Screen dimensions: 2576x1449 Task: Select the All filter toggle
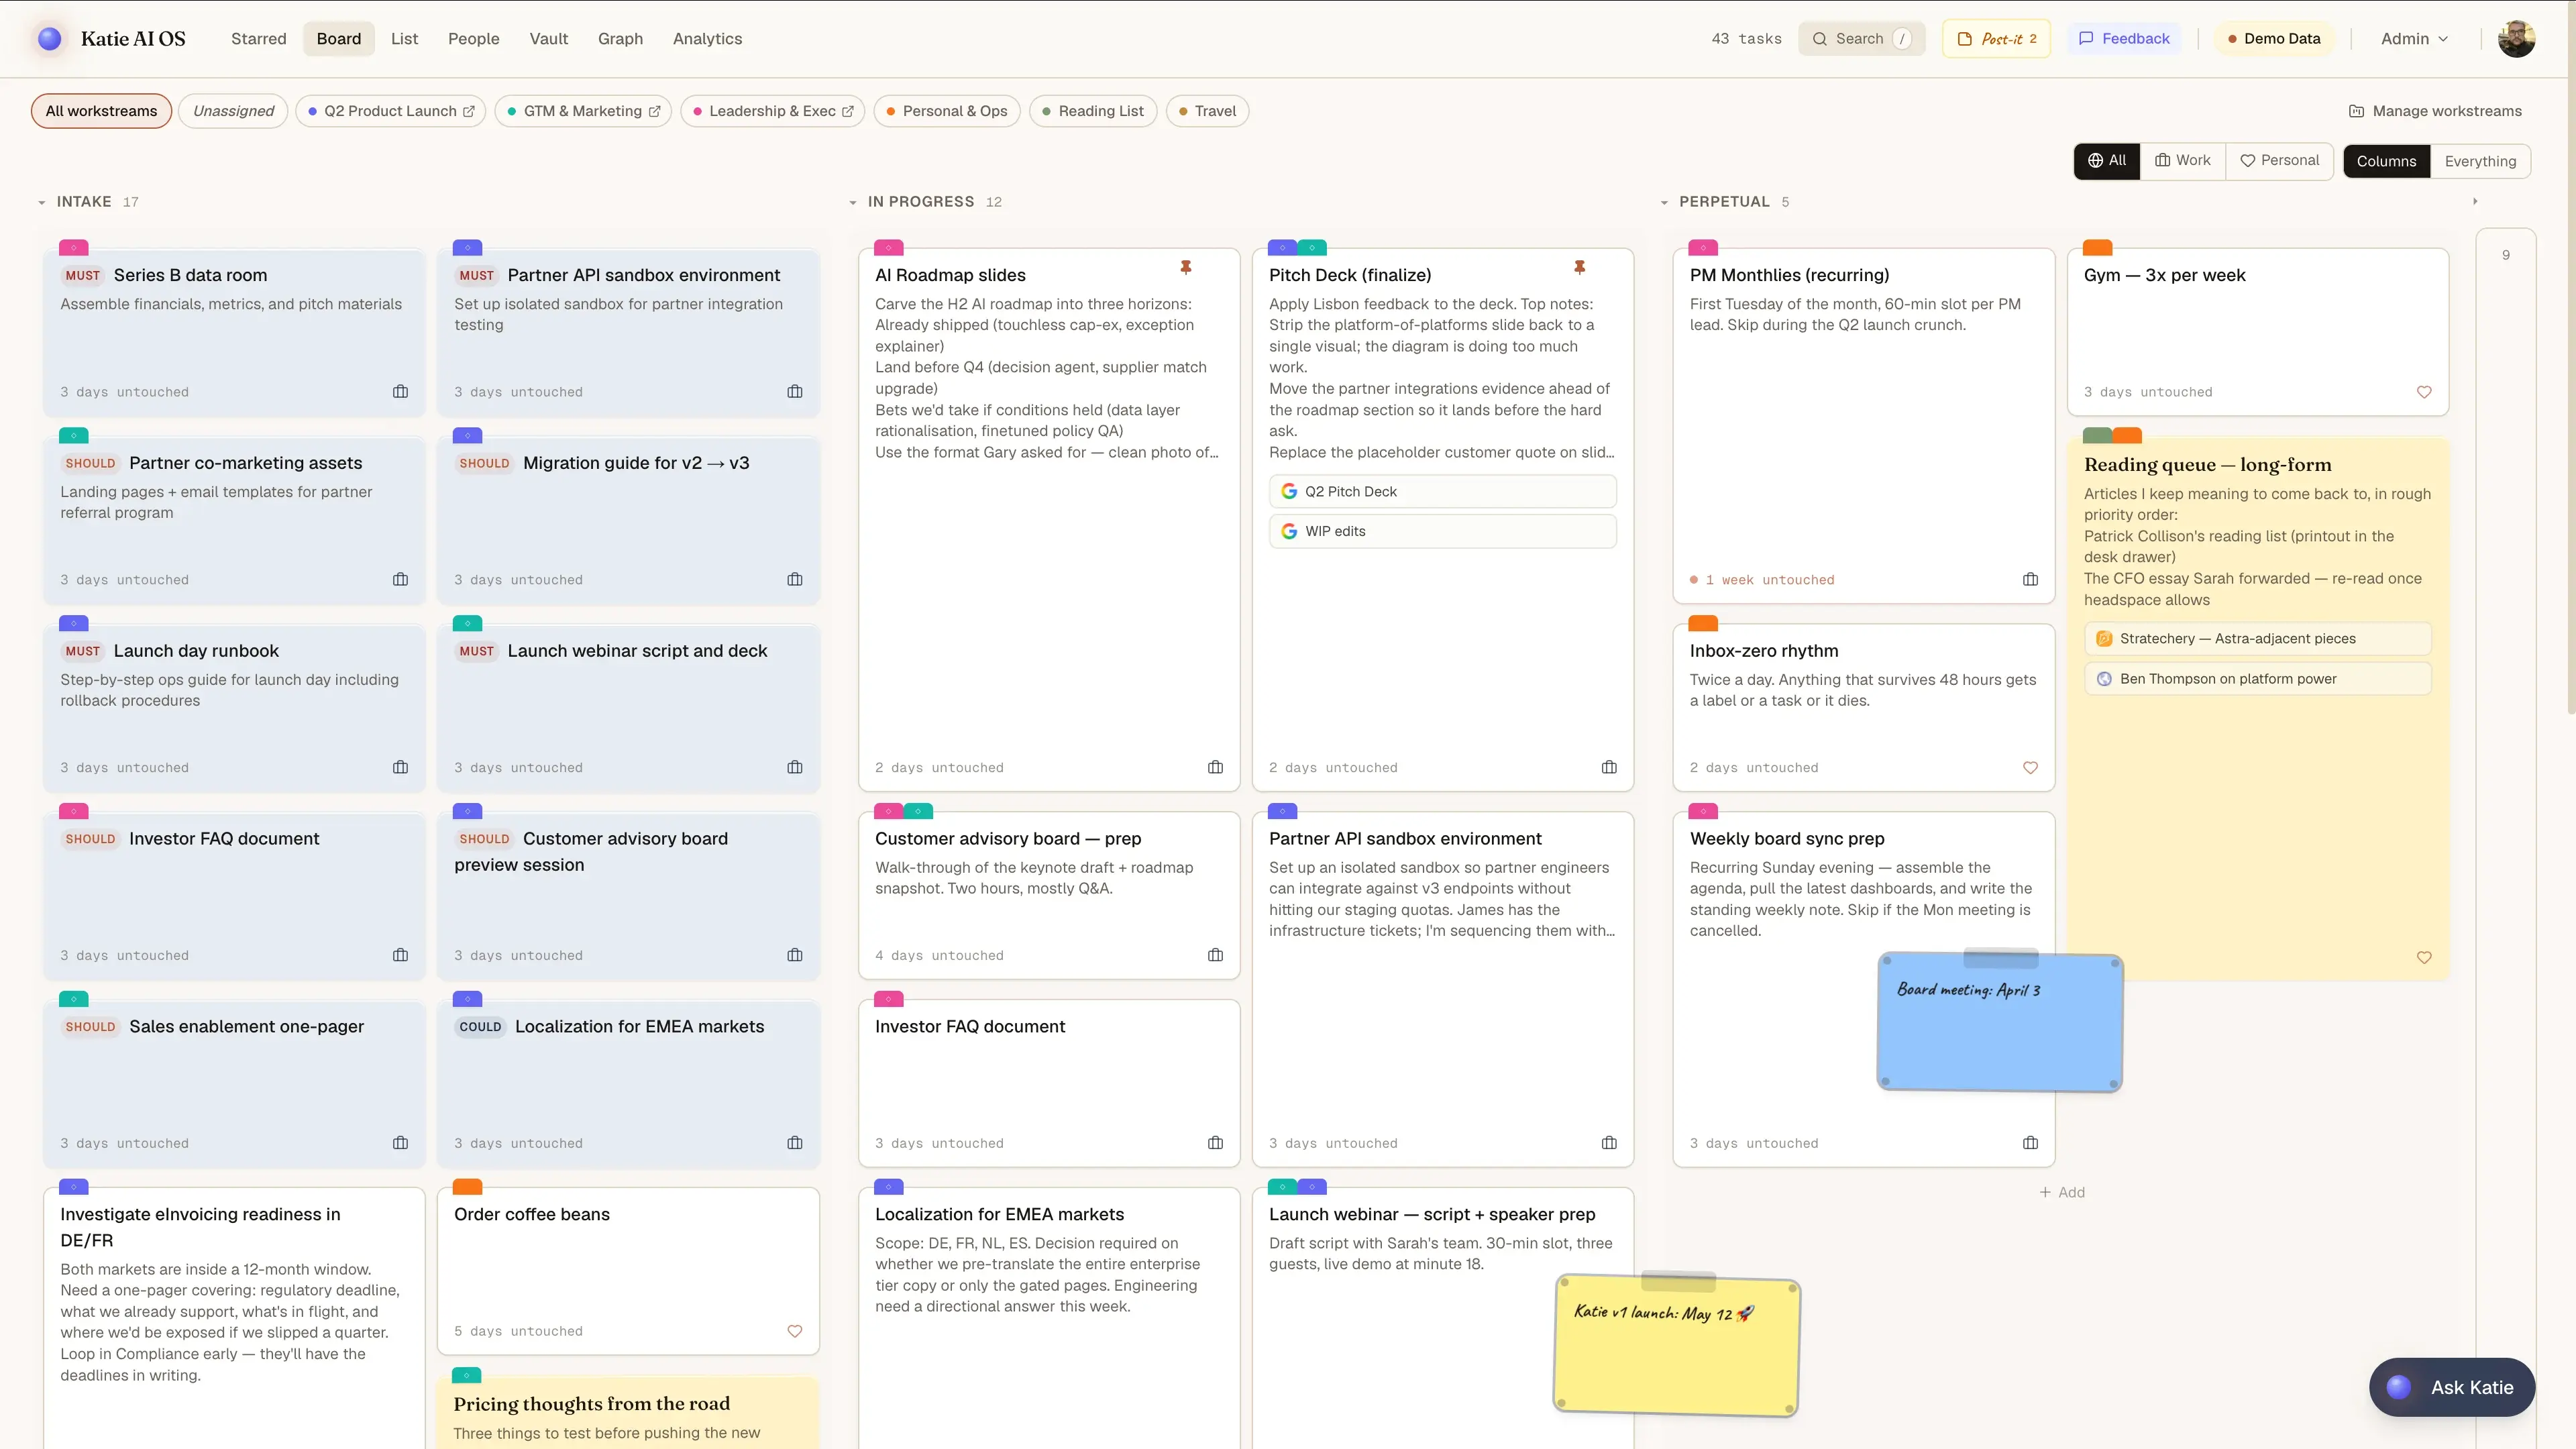pyautogui.click(x=2107, y=161)
